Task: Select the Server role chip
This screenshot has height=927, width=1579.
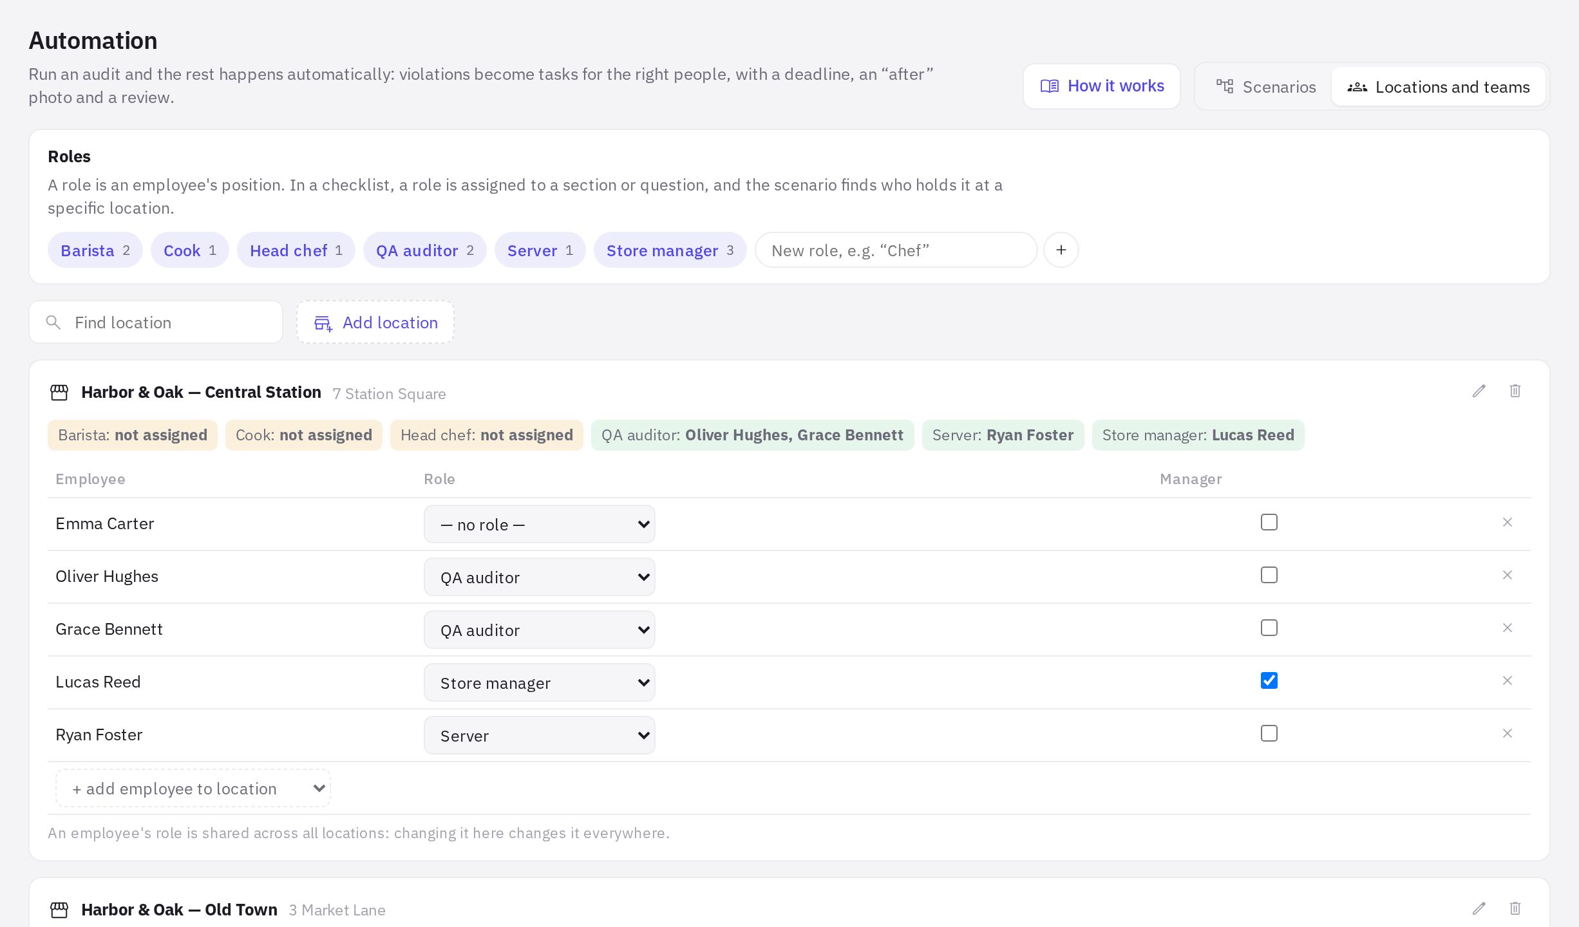Action: click(x=540, y=250)
